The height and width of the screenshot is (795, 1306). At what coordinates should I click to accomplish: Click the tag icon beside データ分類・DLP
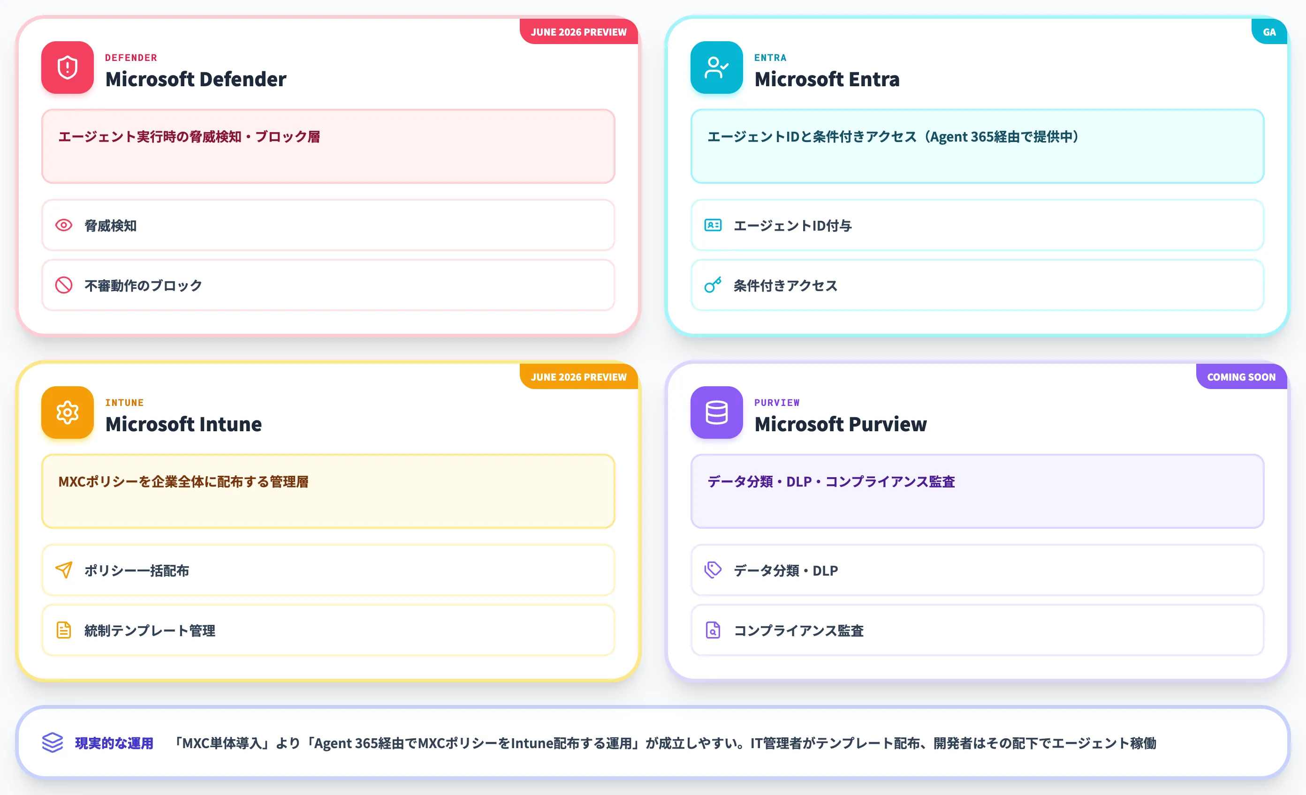click(713, 570)
